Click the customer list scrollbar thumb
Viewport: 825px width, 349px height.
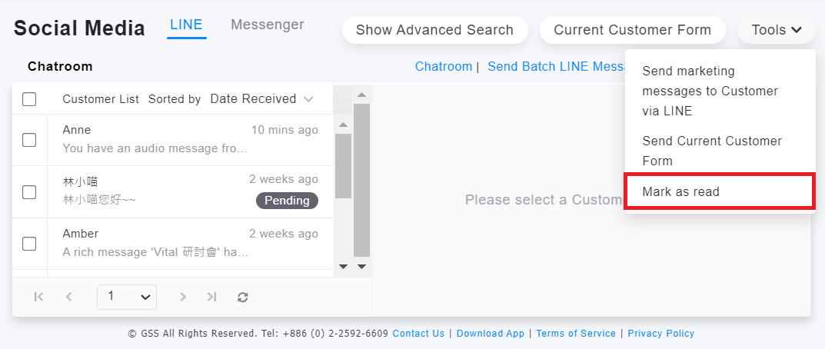[343, 166]
